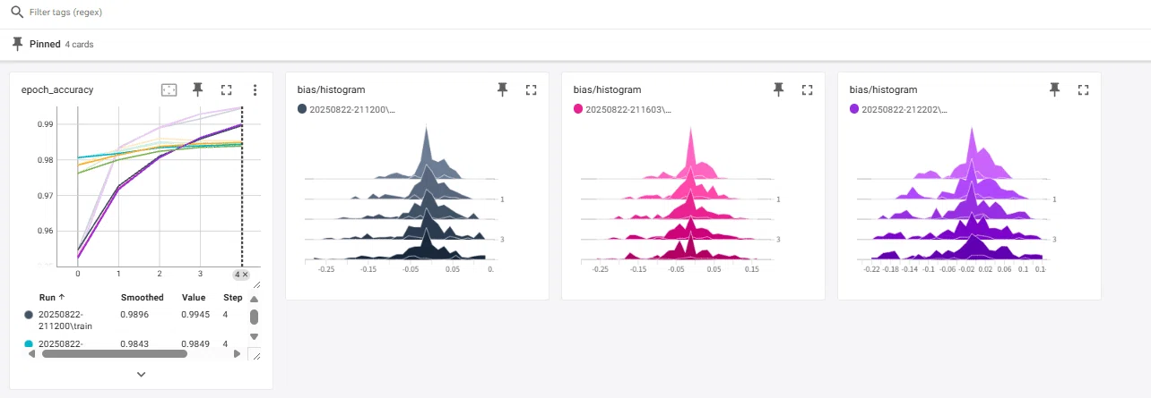The height and width of the screenshot is (398, 1151).
Task: Click dark gray color dot of 211200 train run
Action: (x=29, y=315)
